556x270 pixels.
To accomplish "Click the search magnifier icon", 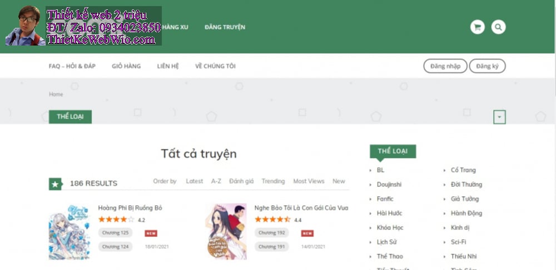I will (498, 27).
